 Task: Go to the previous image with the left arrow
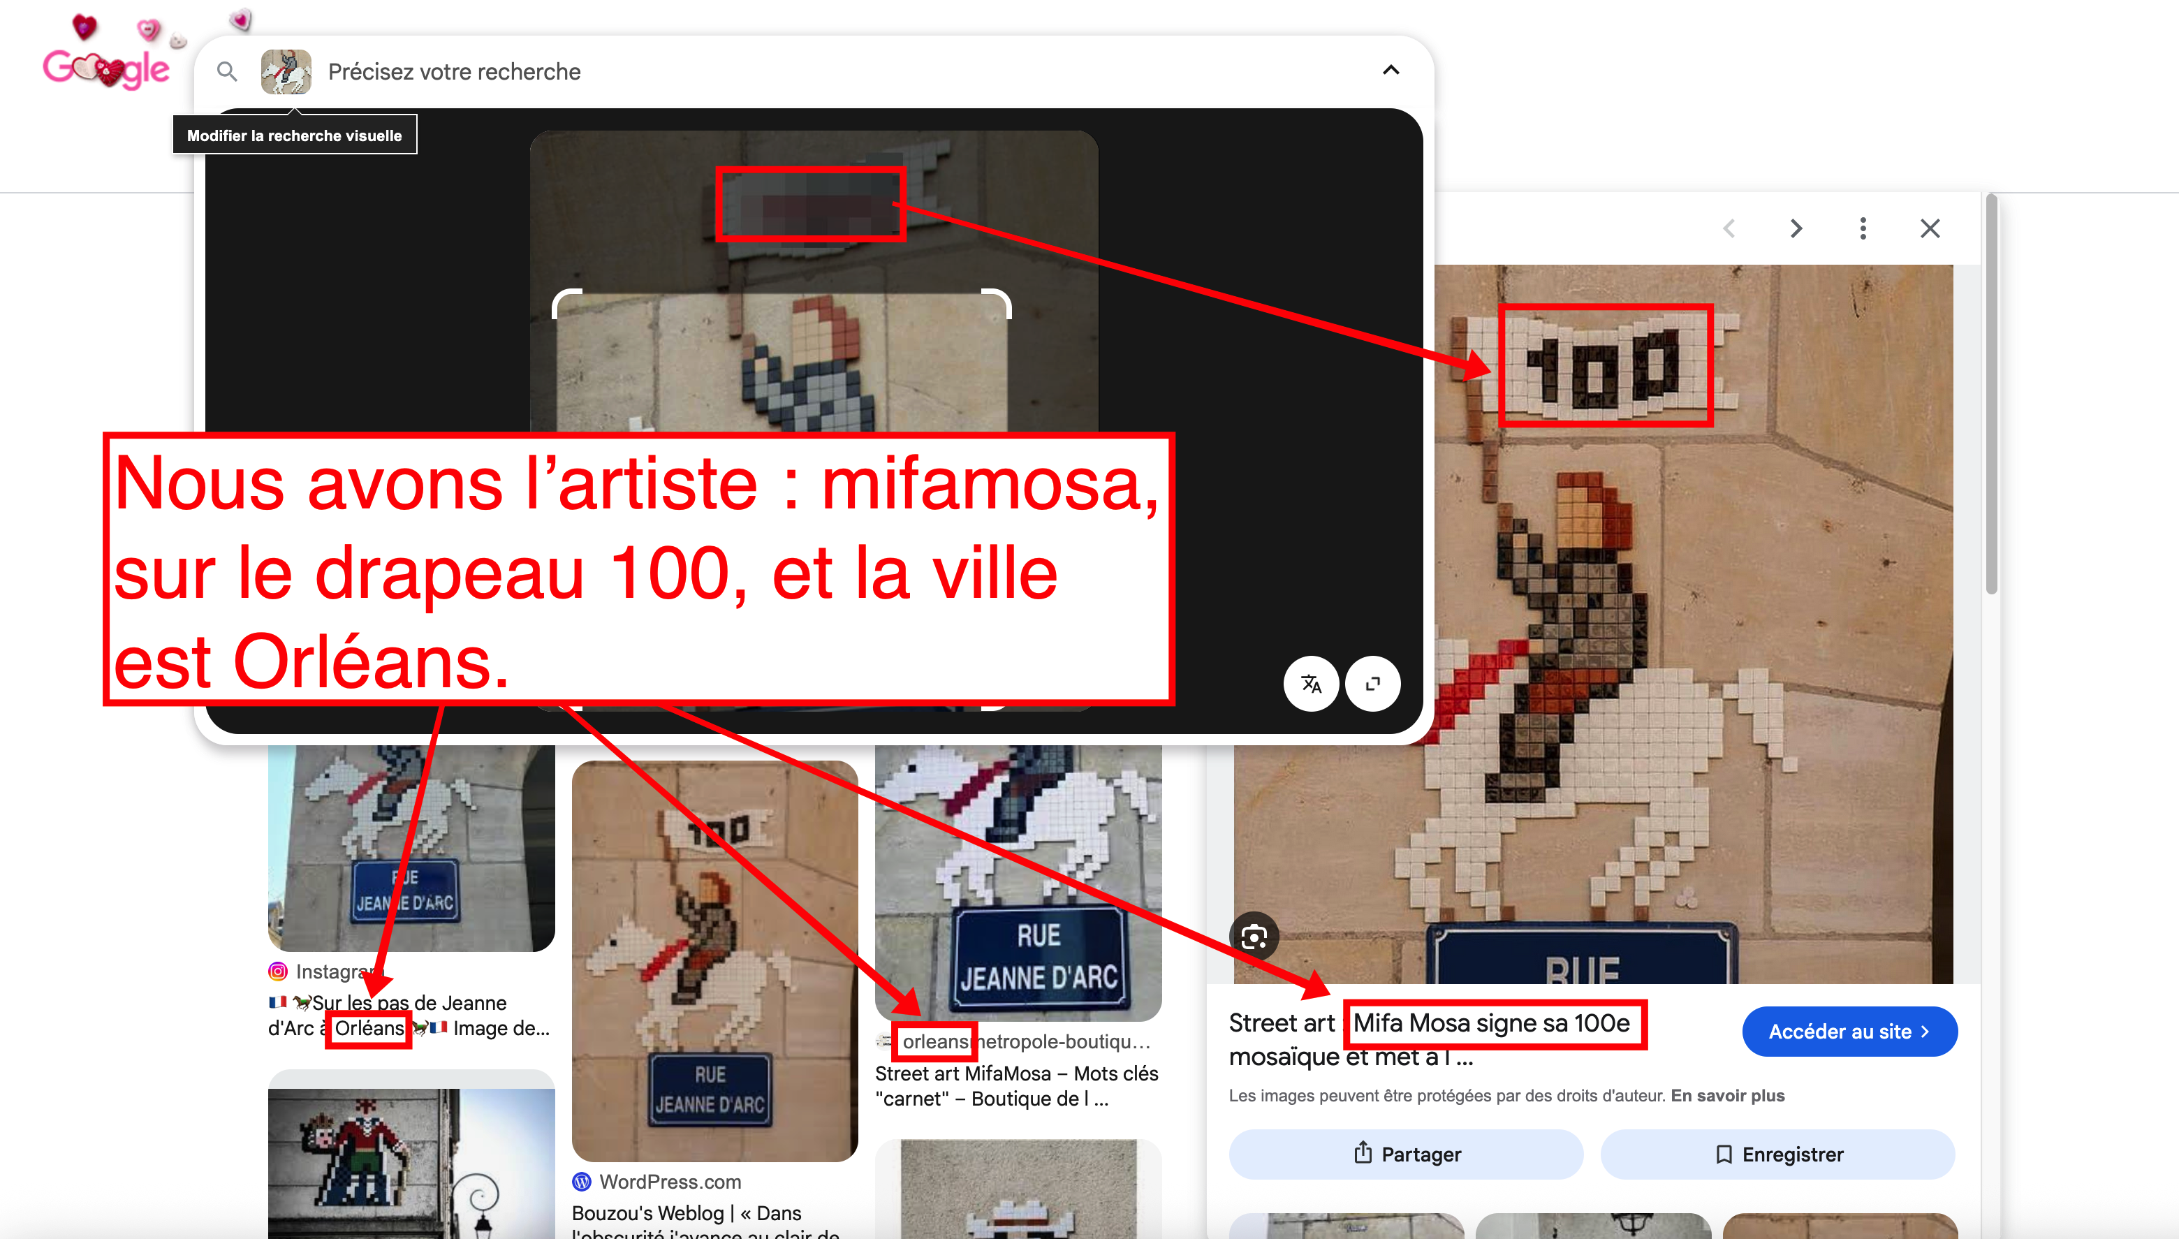(x=1730, y=228)
